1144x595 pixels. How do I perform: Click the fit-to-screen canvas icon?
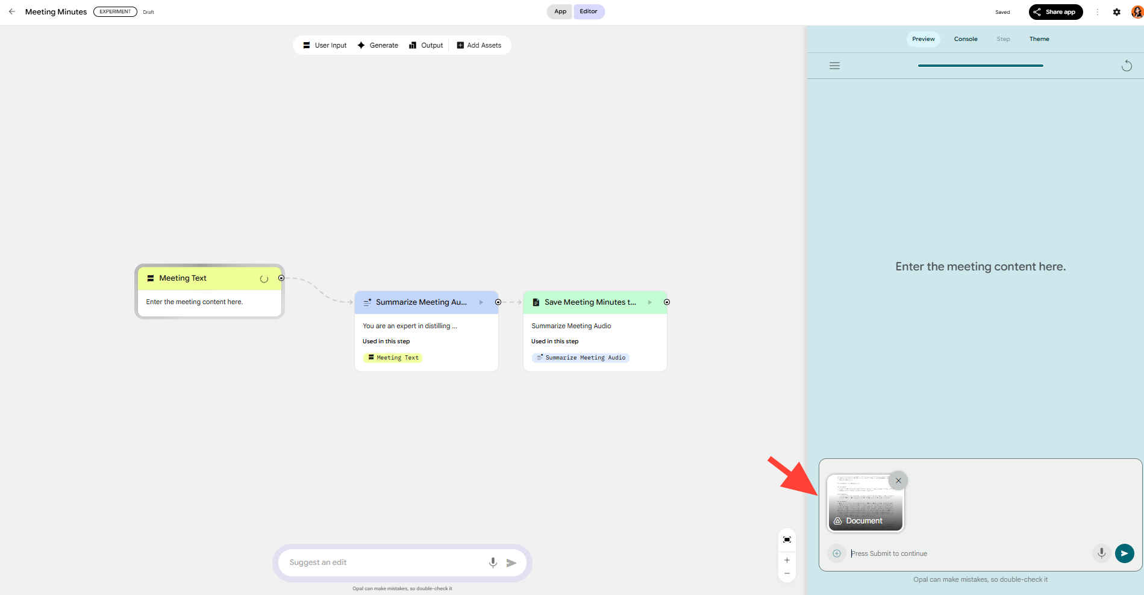(787, 540)
